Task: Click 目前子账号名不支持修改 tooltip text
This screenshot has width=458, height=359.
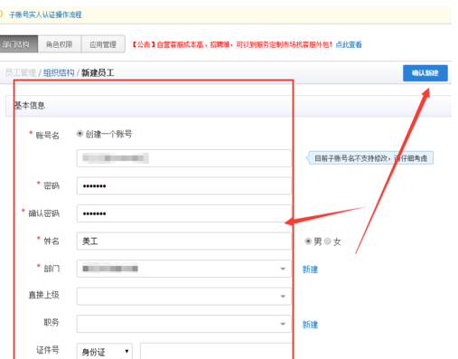Action: [371, 158]
